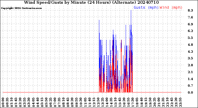Click the 3.5 y-axis value
Viewport: 198px width, 108px height.
(191, 58)
